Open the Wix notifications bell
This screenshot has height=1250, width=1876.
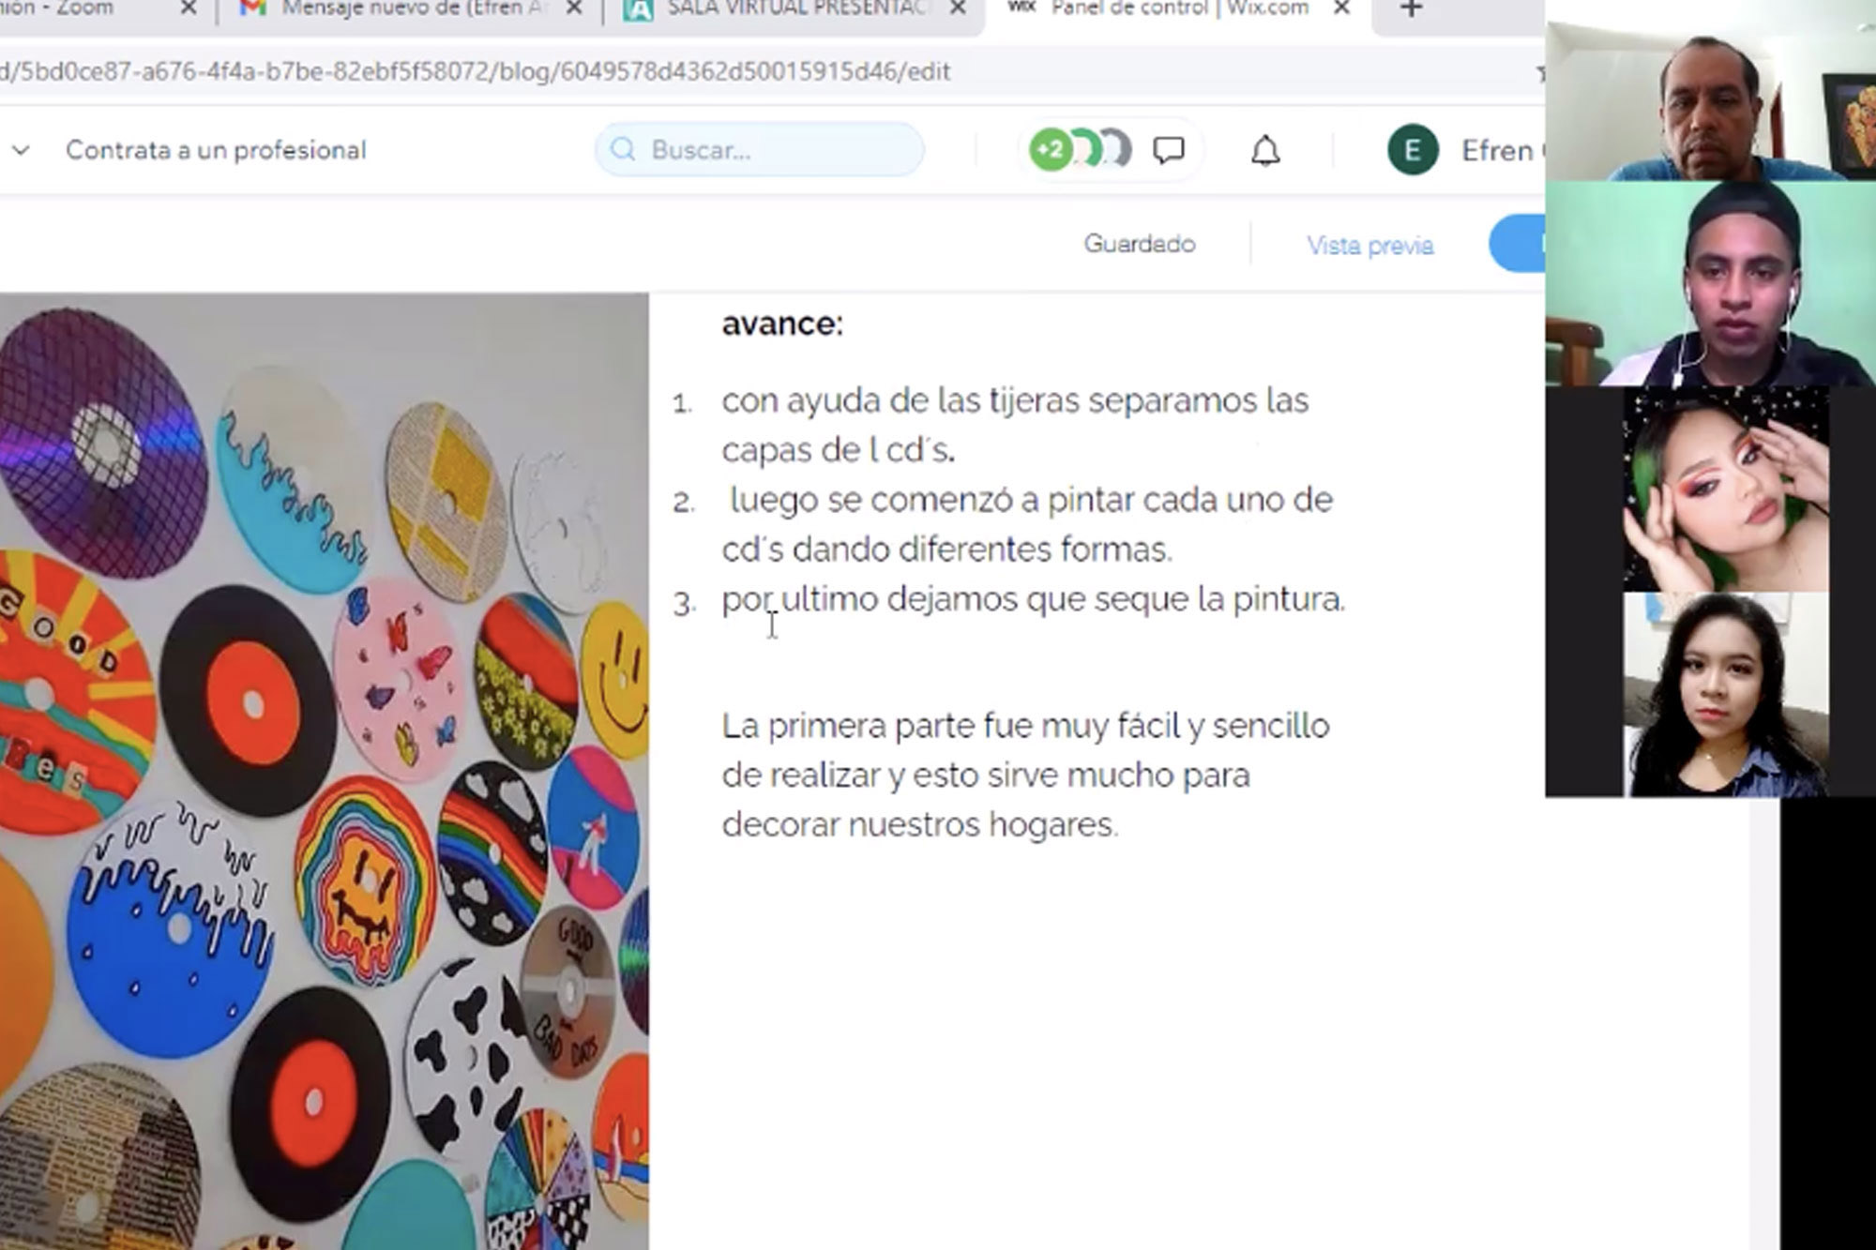[1265, 150]
